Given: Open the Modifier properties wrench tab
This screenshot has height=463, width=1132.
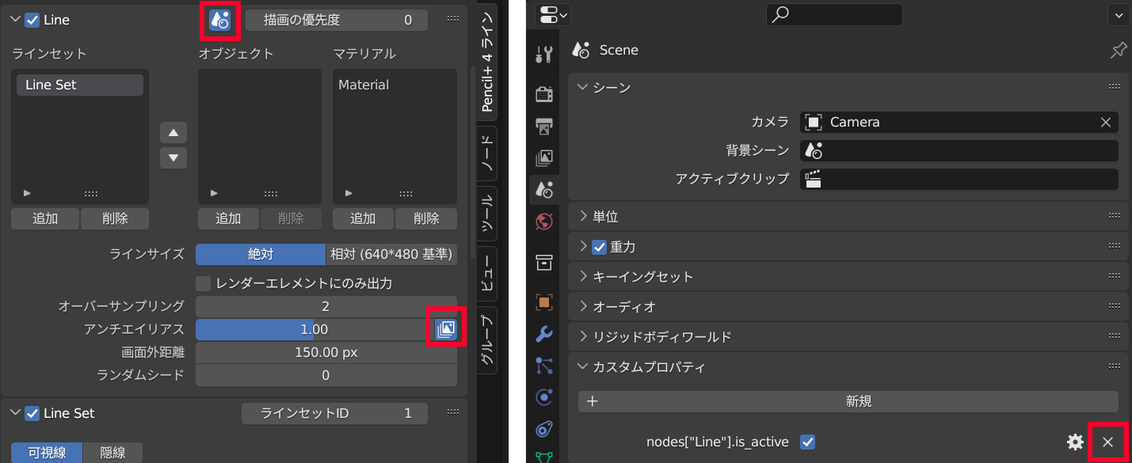Looking at the screenshot, I should 544,335.
